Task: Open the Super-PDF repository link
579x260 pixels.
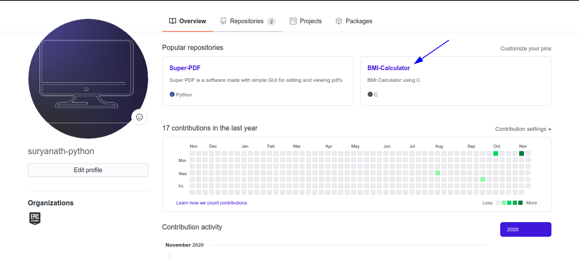Action: coord(185,68)
